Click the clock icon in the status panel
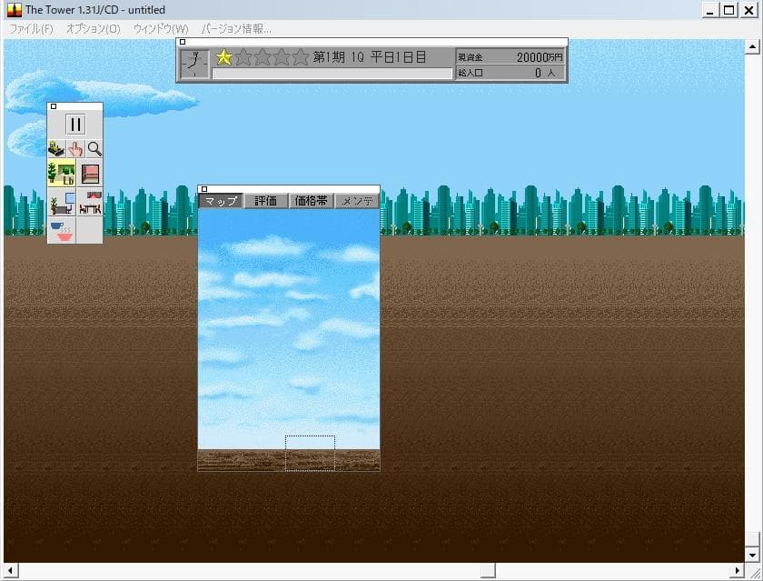Image resolution: width=763 pixels, height=581 pixels. 194,64
